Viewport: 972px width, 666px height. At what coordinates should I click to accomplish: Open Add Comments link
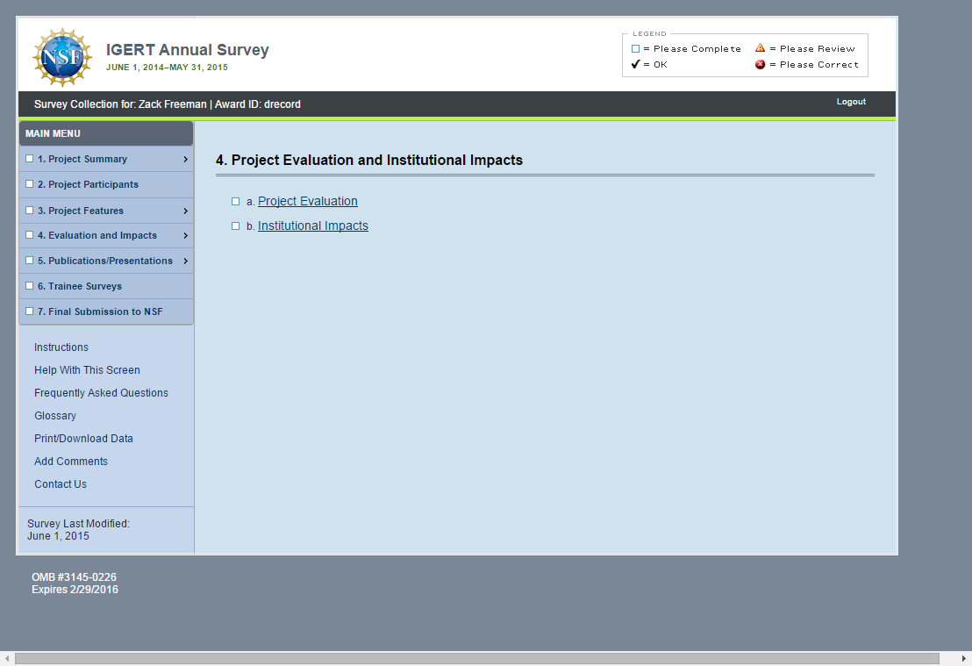(x=71, y=462)
